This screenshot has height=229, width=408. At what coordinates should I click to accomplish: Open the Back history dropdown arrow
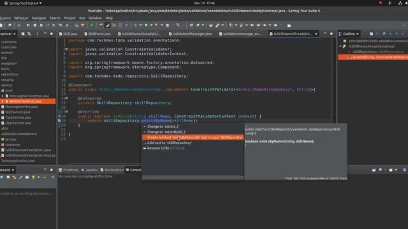(x=270, y=25)
